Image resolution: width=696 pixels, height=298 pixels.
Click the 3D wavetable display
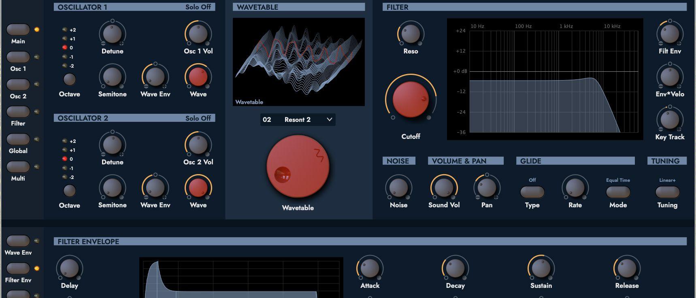coord(299,62)
